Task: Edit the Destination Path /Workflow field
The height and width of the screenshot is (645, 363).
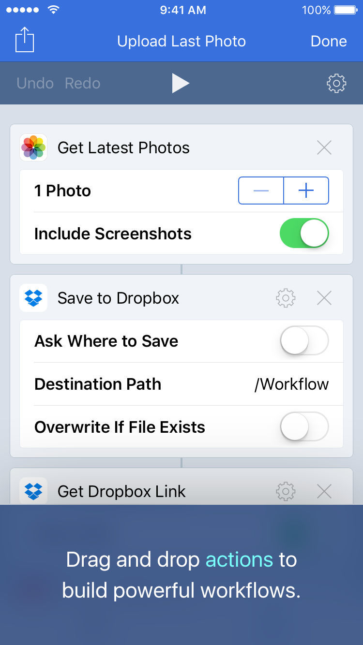Action: (x=181, y=384)
